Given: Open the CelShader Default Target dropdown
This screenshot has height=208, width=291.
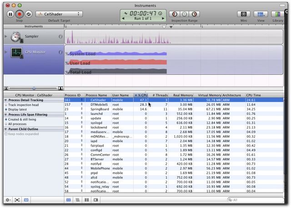Looking at the screenshot, I should (59, 14).
